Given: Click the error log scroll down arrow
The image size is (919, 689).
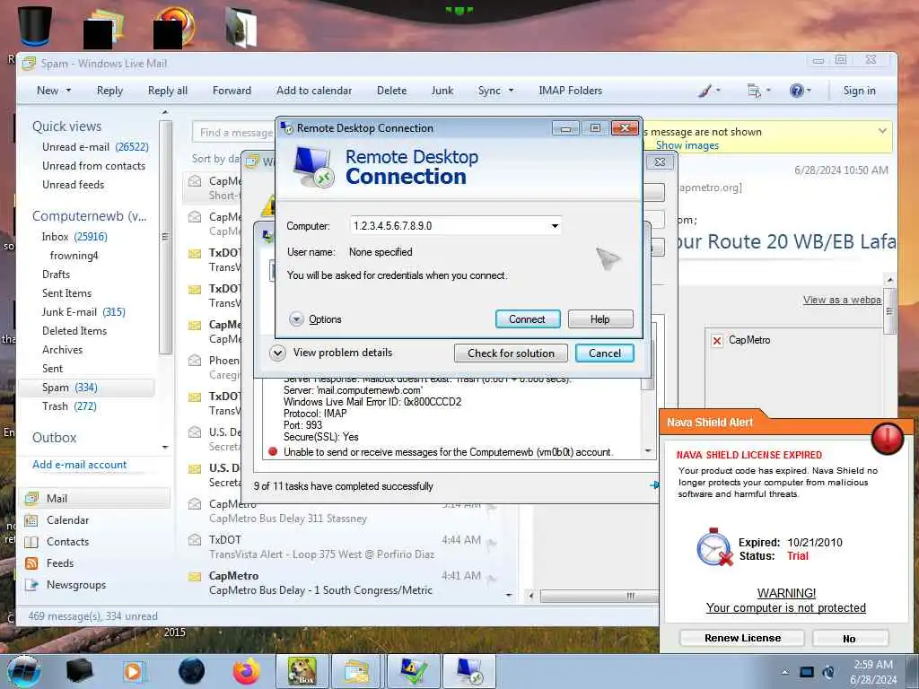Looking at the screenshot, I should [648, 450].
